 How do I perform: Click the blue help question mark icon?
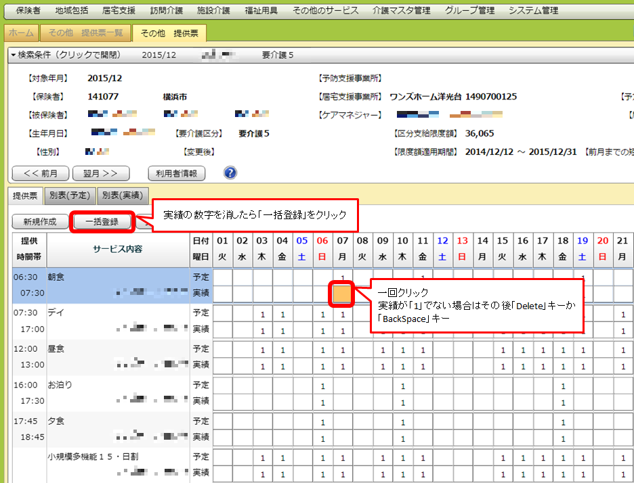point(230,172)
